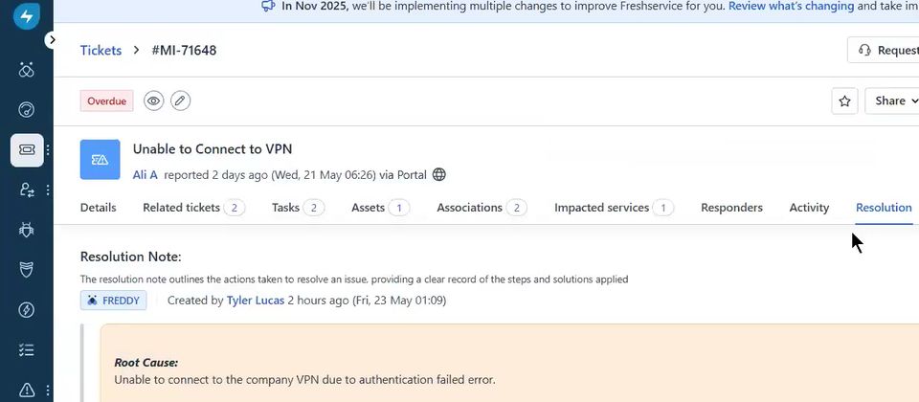
Task: Open the alert triangle icon in sidebar
Action: coord(27,390)
